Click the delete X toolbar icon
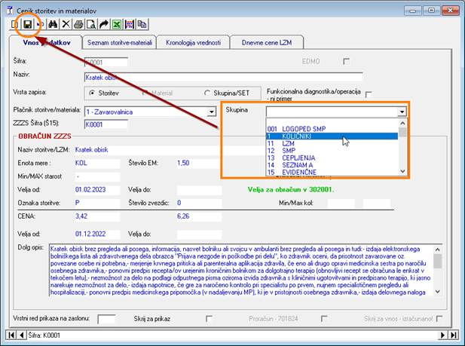465x346 pixels. (66, 25)
